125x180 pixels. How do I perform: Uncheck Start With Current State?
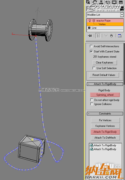tap(91, 51)
